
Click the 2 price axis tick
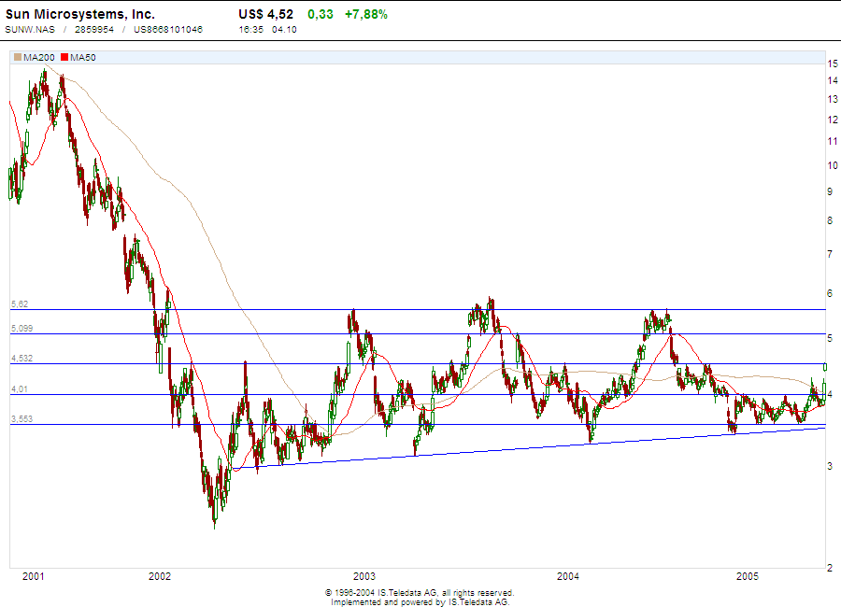[x=830, y=568]
